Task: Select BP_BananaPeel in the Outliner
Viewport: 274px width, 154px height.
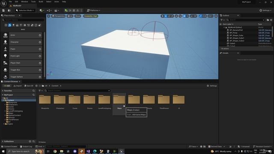Action: pos(236,30)
